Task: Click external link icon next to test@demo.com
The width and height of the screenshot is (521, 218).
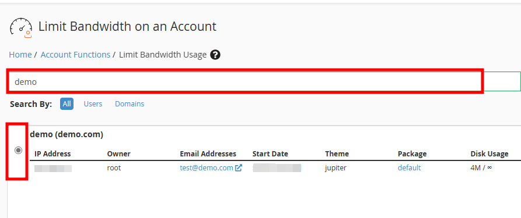Action: pos(238,168)
